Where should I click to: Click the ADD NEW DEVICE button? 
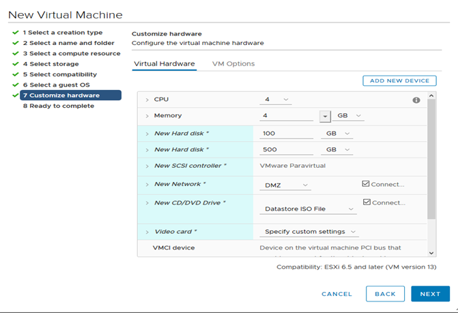tap(399, 80)
